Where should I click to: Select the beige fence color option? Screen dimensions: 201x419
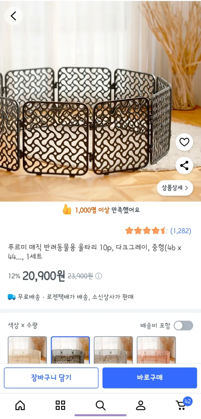point(27,350)
